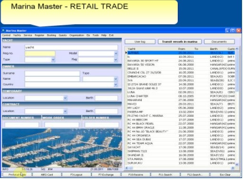Open the Help menu

pos(104,35)
